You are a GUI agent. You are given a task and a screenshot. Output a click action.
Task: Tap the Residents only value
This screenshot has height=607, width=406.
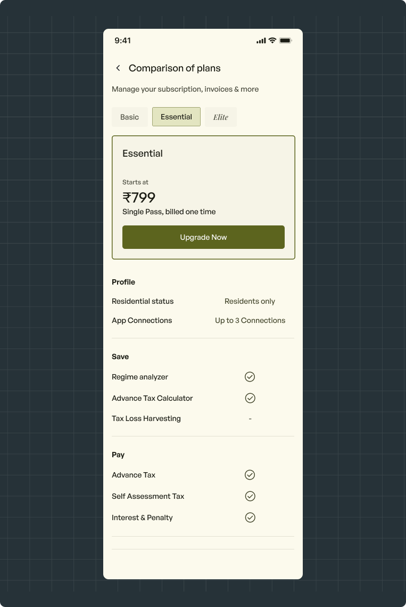[250, 301]
